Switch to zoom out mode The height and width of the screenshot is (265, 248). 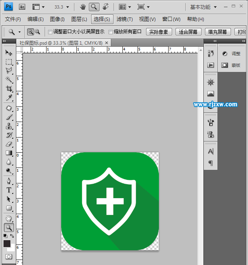(38, 32)
